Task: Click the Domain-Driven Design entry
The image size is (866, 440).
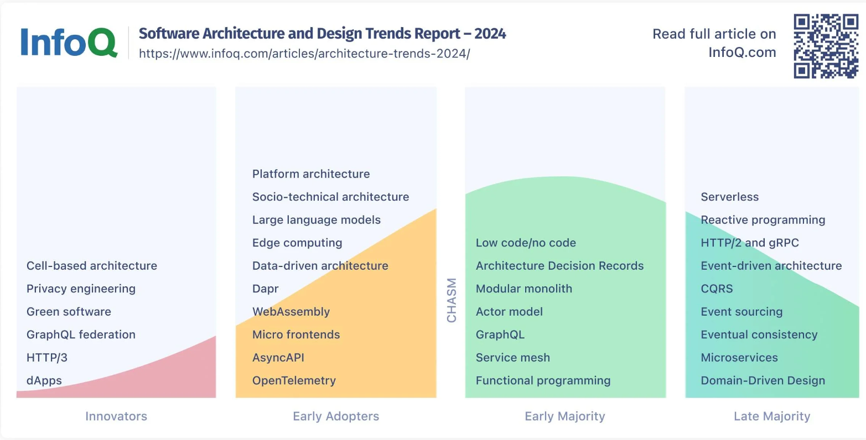Action: coord(763,381)
